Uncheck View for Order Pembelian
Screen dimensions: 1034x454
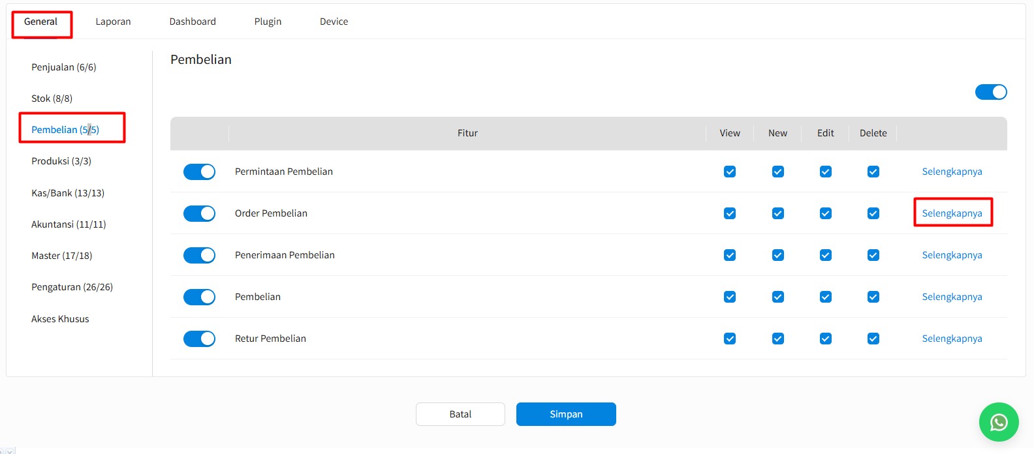coord(730,213)
